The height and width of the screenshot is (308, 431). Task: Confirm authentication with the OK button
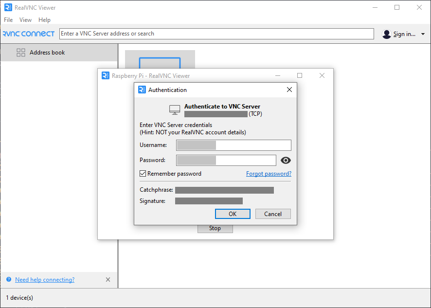233,214
